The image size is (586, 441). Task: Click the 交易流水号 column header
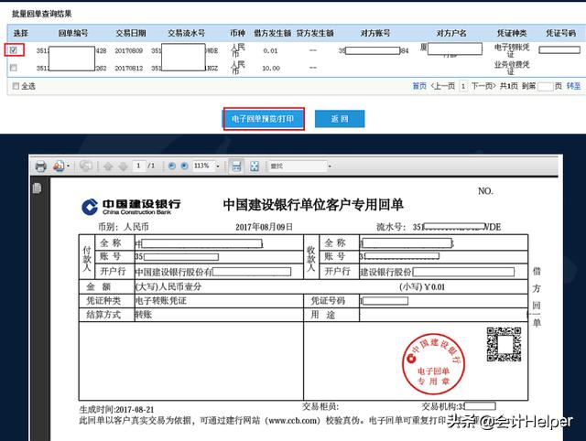(186, 33)
